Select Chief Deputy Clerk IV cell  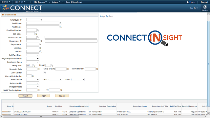[156, 111]
